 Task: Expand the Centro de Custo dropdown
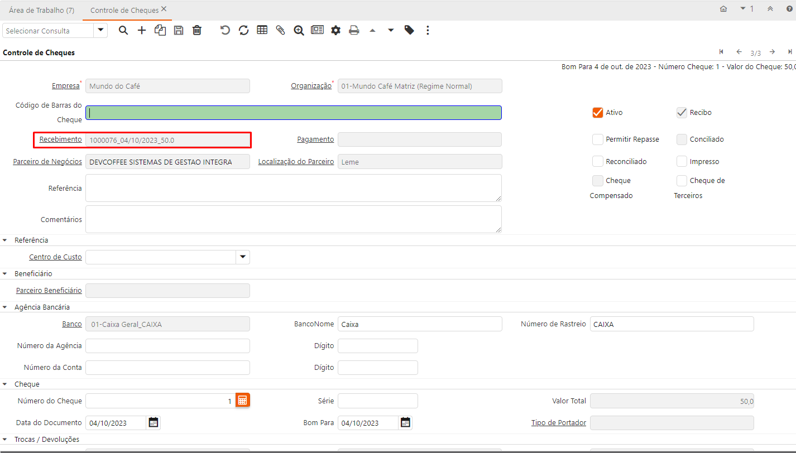tap(243, 257)
